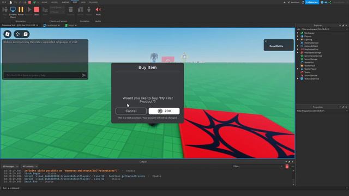The height and width of the screenshot is (196, 349).
Task: Switch to the AVATAR ribbon tab
Action: click(x=65, y=2)
